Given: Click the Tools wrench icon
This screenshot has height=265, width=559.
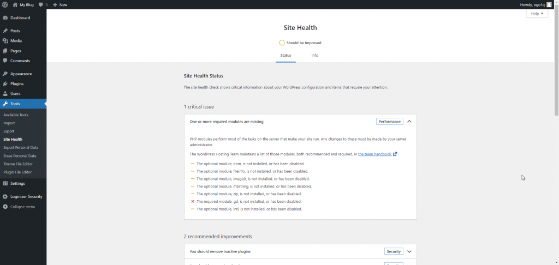Looking at the screenshot, I should (x=5, y=104).
